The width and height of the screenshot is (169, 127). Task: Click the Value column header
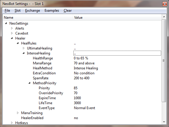pyautogui.click(x=117, y=18)
